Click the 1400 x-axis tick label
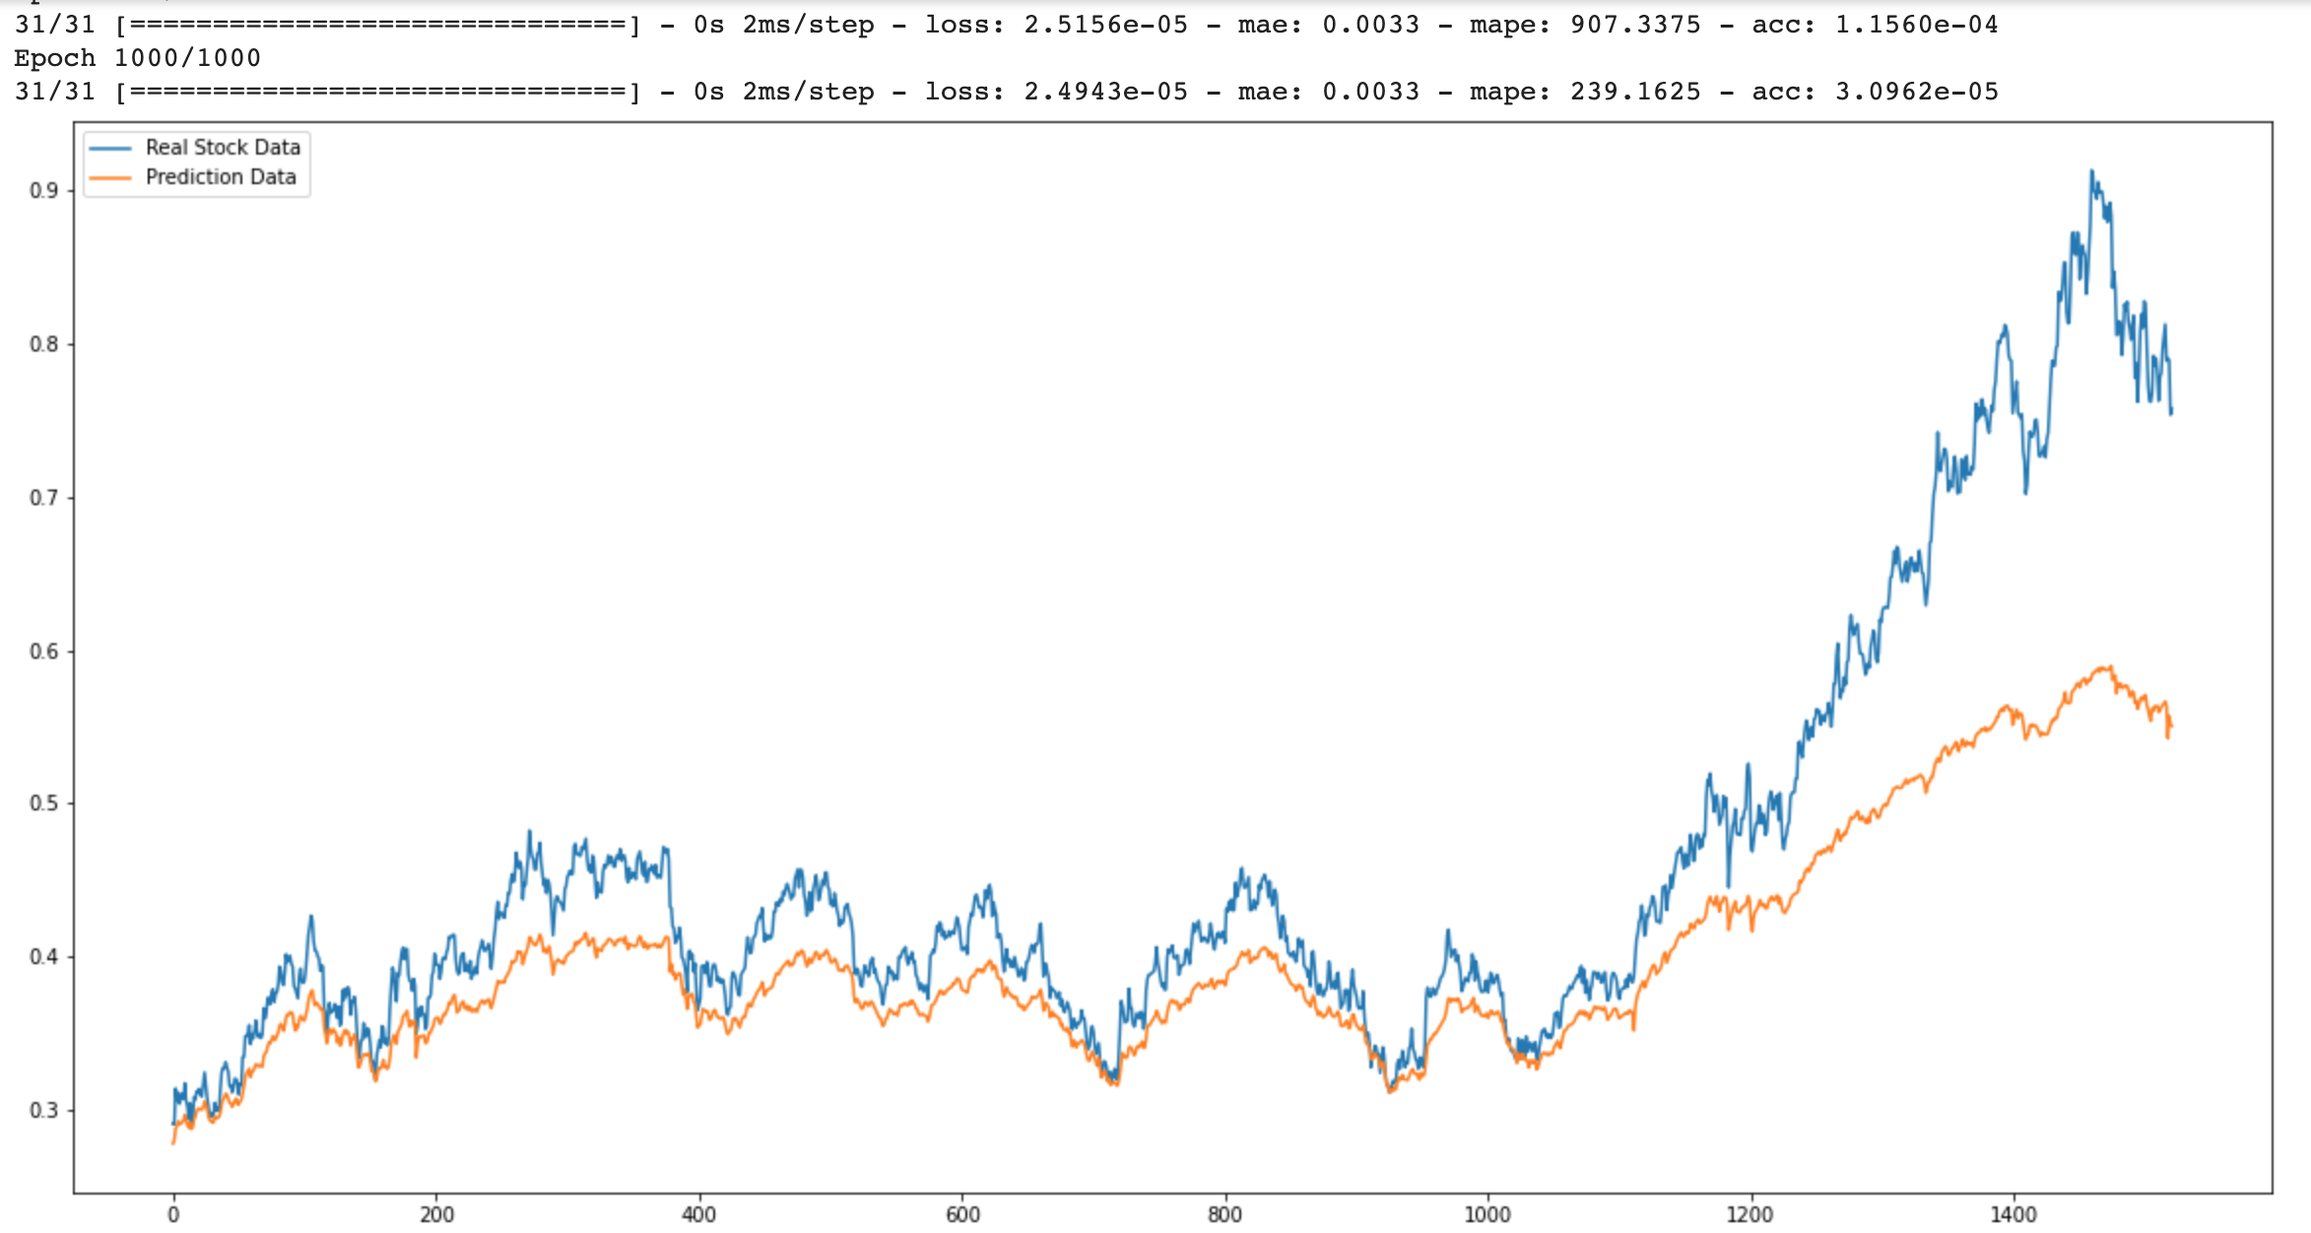Image resolution: width=2311 pixels, height=1233 pixels. click(2013, 1215)
